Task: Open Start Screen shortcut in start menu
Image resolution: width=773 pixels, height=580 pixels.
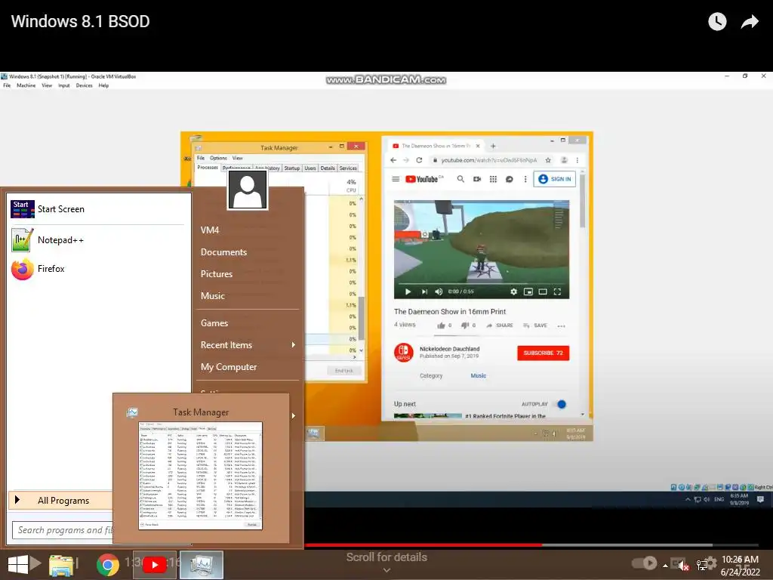Action: pos(97,209)
